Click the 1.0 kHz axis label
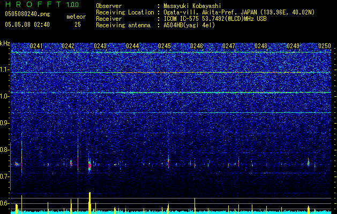337x214 pixels. (4, 96)
